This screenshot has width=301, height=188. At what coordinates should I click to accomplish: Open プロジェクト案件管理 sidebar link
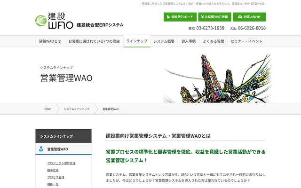[x=62, y=163]
